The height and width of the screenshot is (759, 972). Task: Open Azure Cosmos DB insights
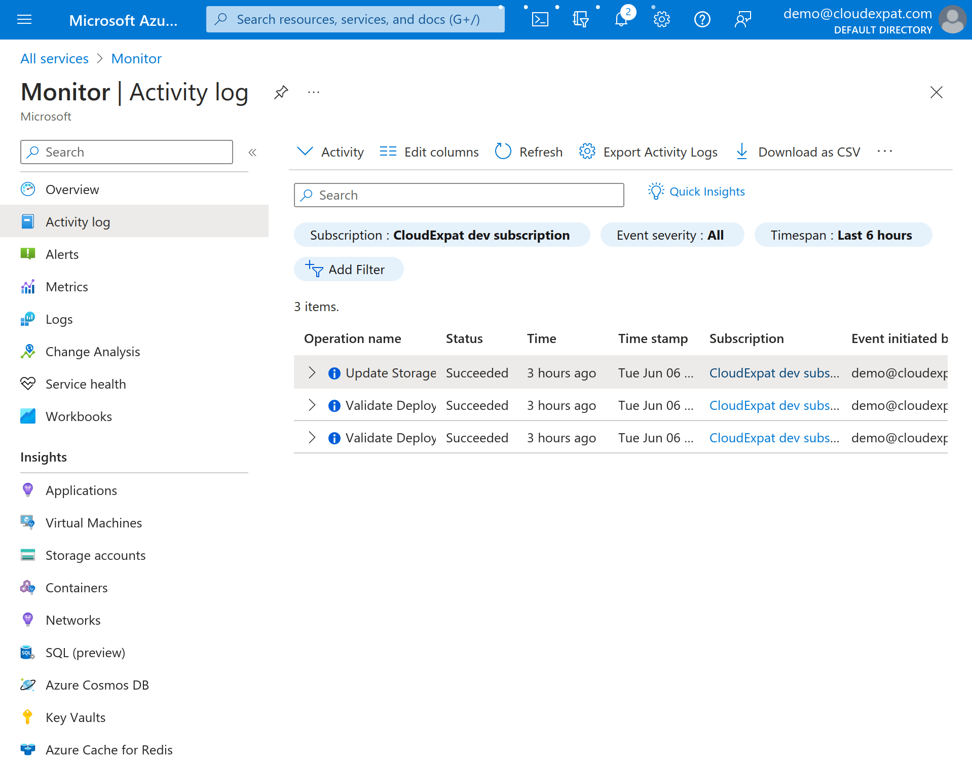pyautogui.click(x=134, y=685)
